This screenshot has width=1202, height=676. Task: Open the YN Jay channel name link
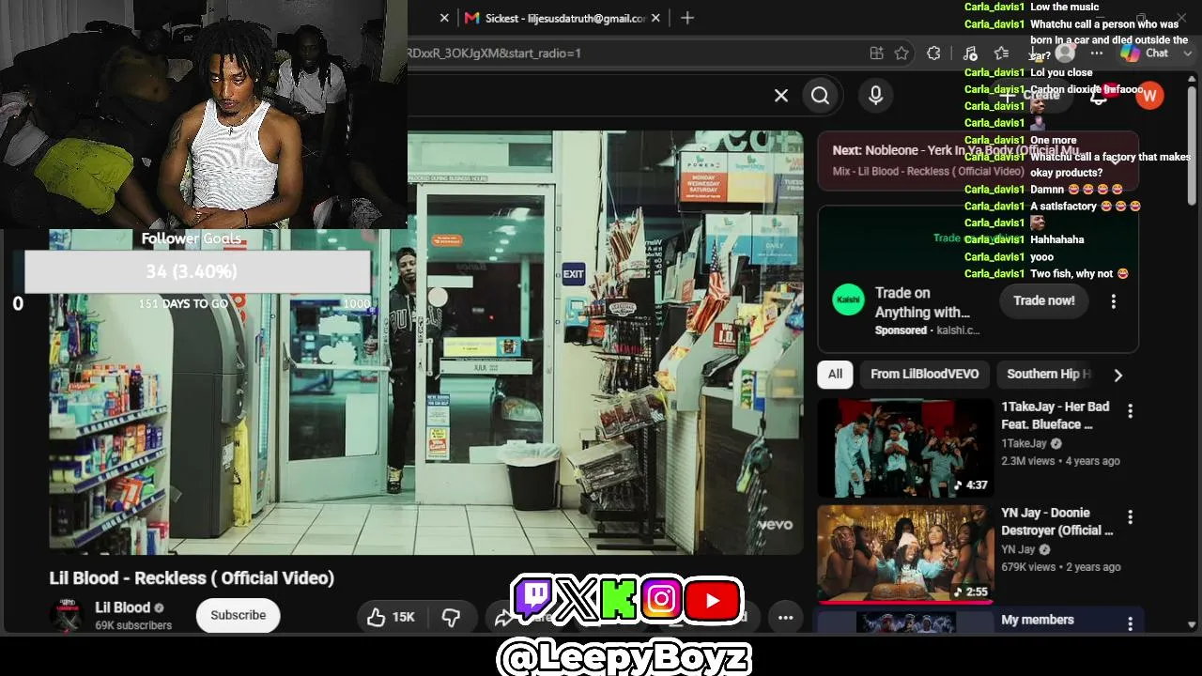point(1018,549)
